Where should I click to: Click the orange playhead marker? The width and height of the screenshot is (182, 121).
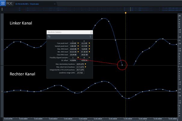[x=126, y=13]
